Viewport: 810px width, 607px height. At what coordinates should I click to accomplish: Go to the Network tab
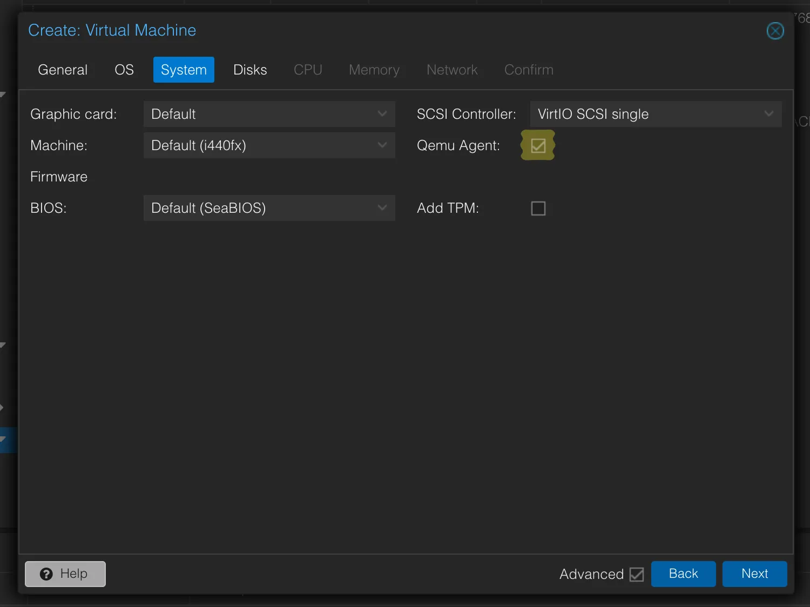click(x=452, y=70)
